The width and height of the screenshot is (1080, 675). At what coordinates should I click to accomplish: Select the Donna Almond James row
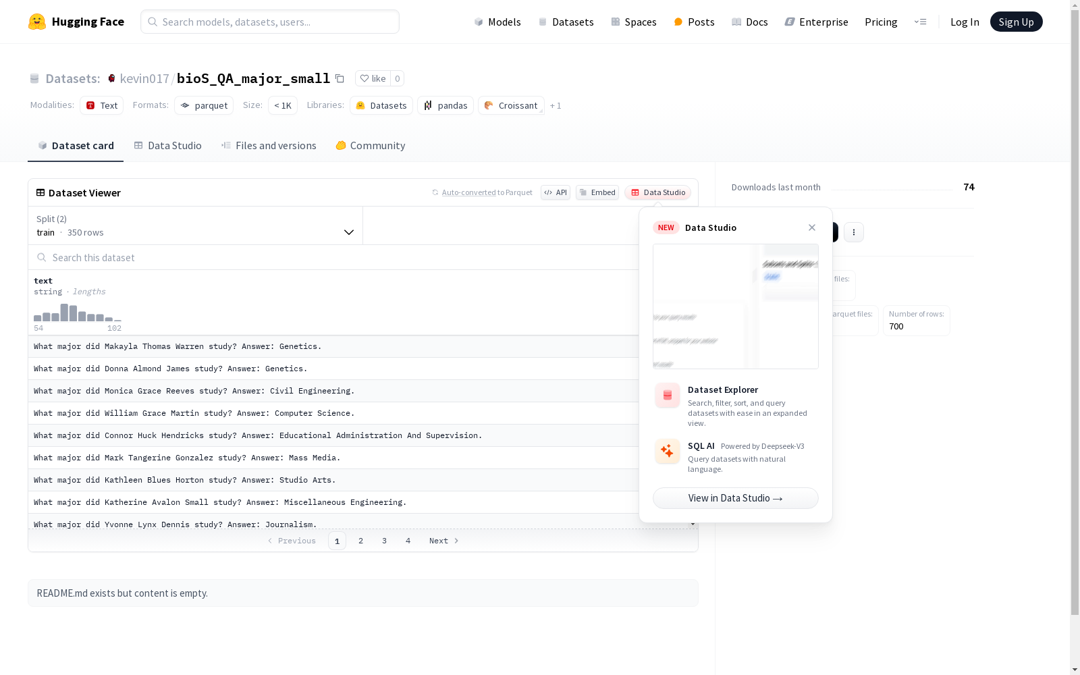[x=333, y=369]
